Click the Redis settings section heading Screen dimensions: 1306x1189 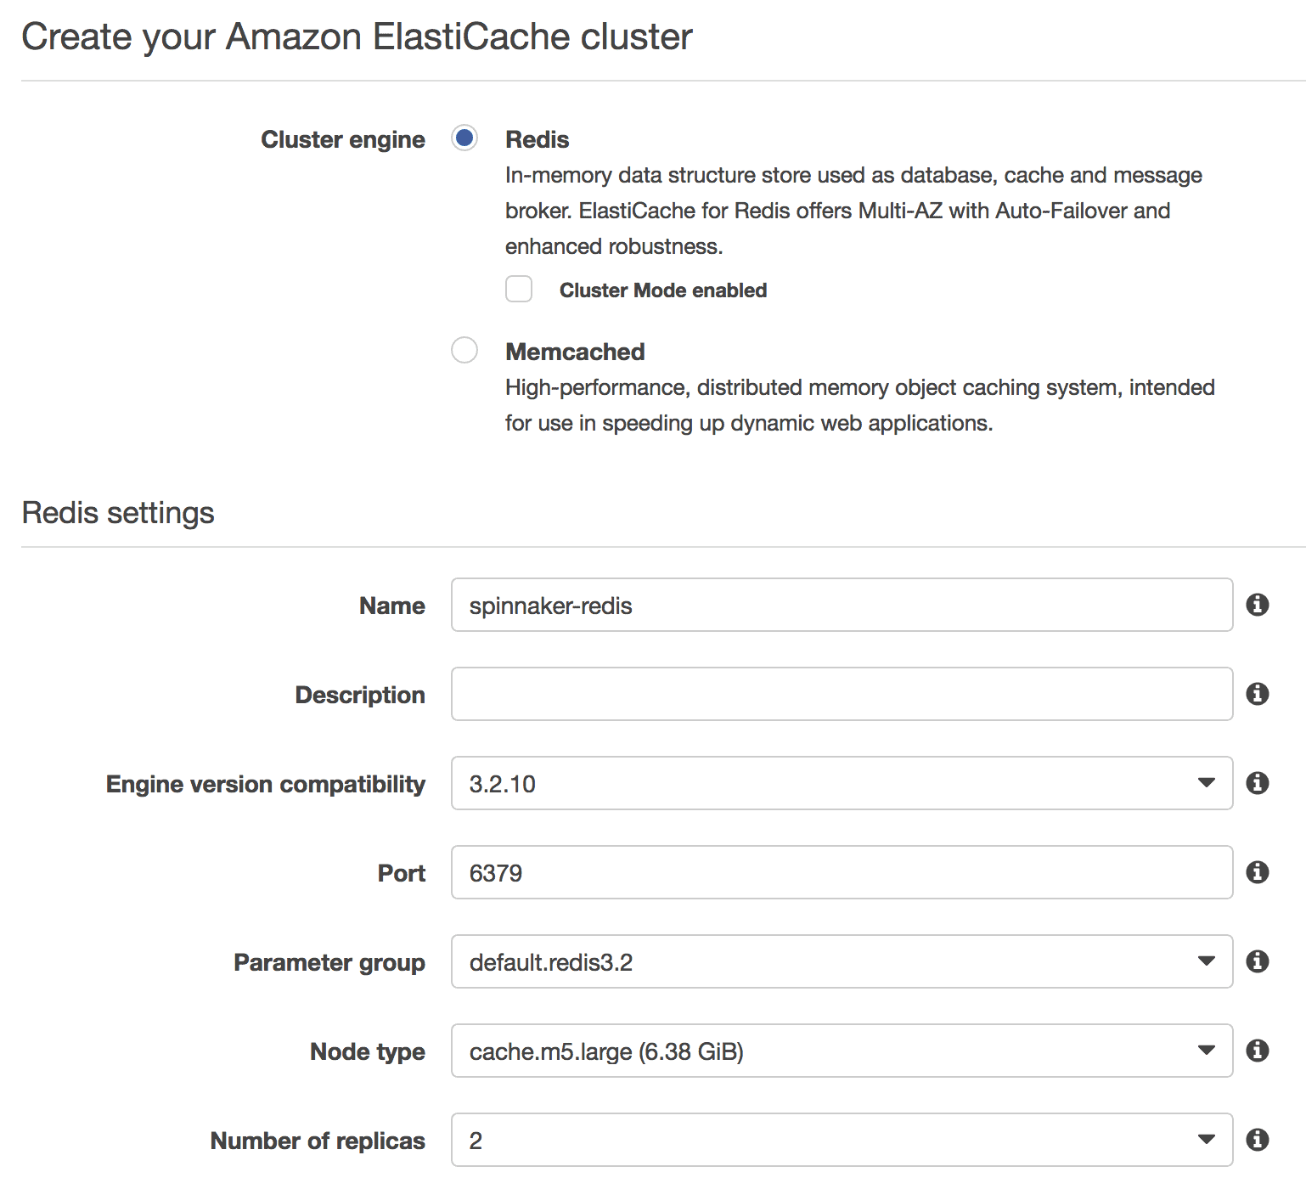pos(119,511)
